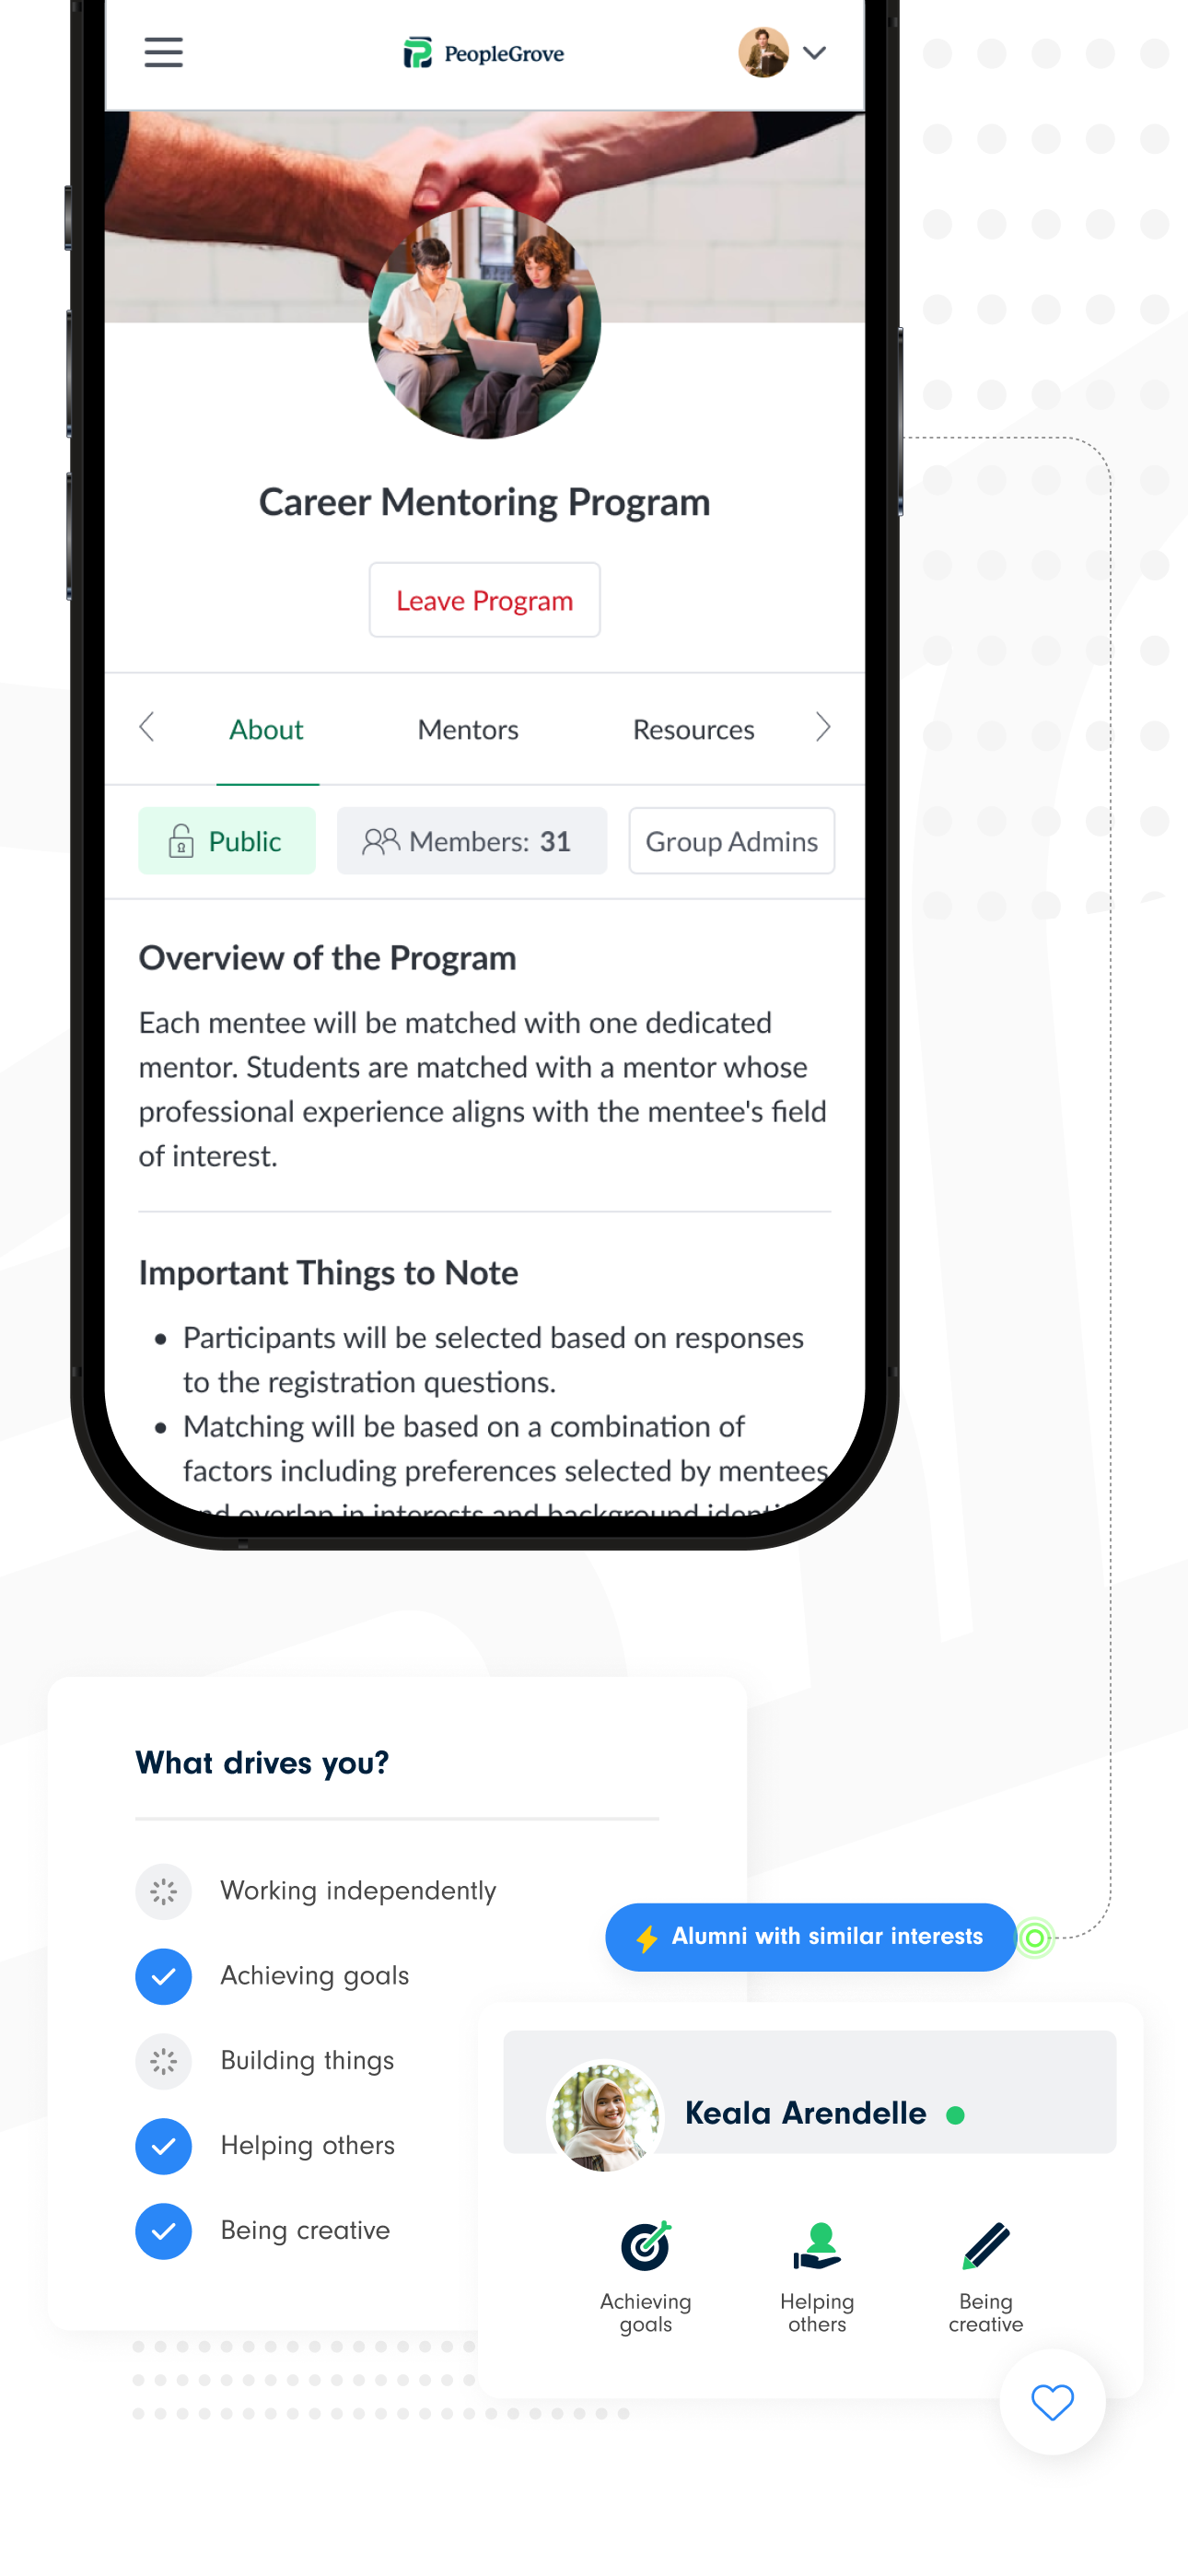1188x2576 pixels.
Task: Open the Group Admins button
Action: [x=732, y=841]
